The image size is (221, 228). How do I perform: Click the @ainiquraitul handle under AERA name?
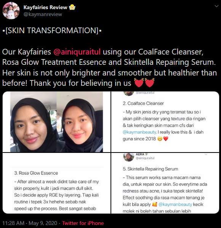[x=145, y=158]
